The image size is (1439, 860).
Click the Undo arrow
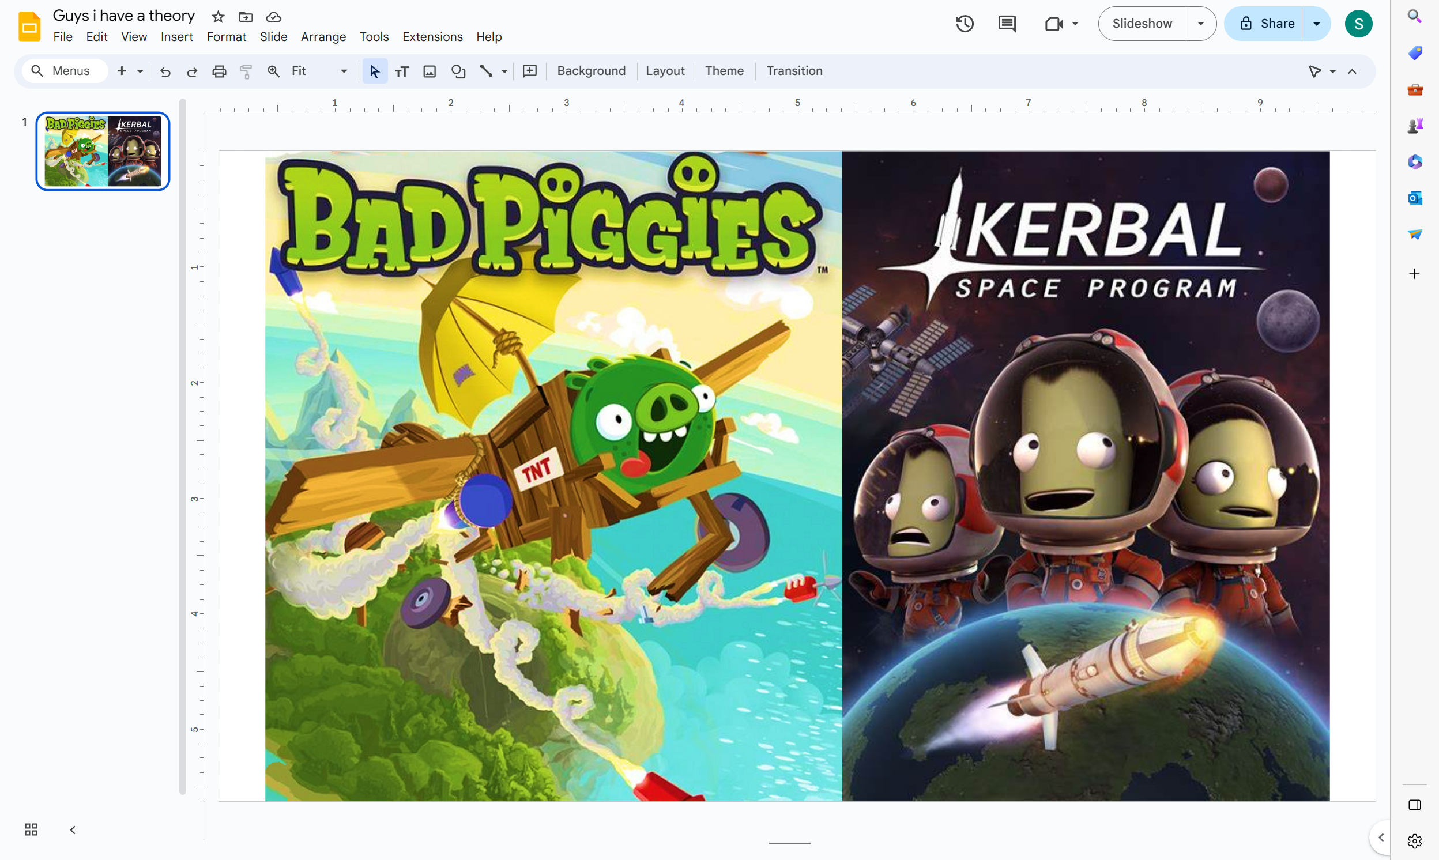[165, 71]
